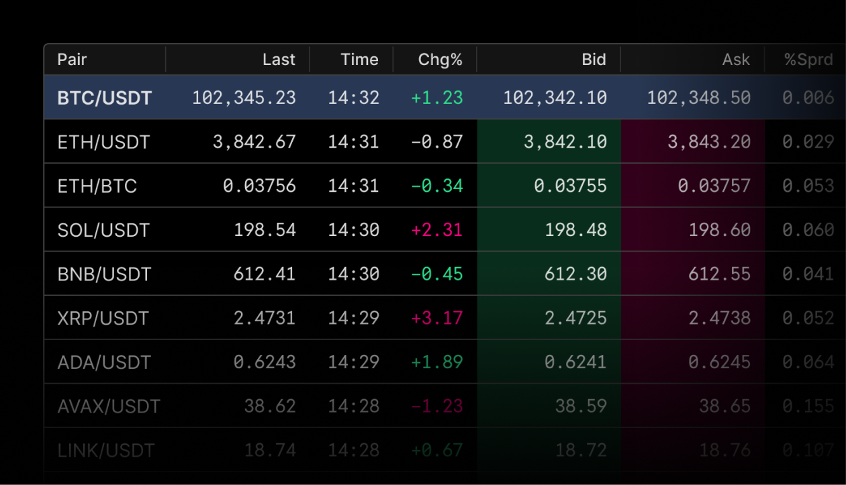This screenshot has height=485, width=846.
Task: Click ETH/BTC bid 0.03755
Action: [571, 186]
